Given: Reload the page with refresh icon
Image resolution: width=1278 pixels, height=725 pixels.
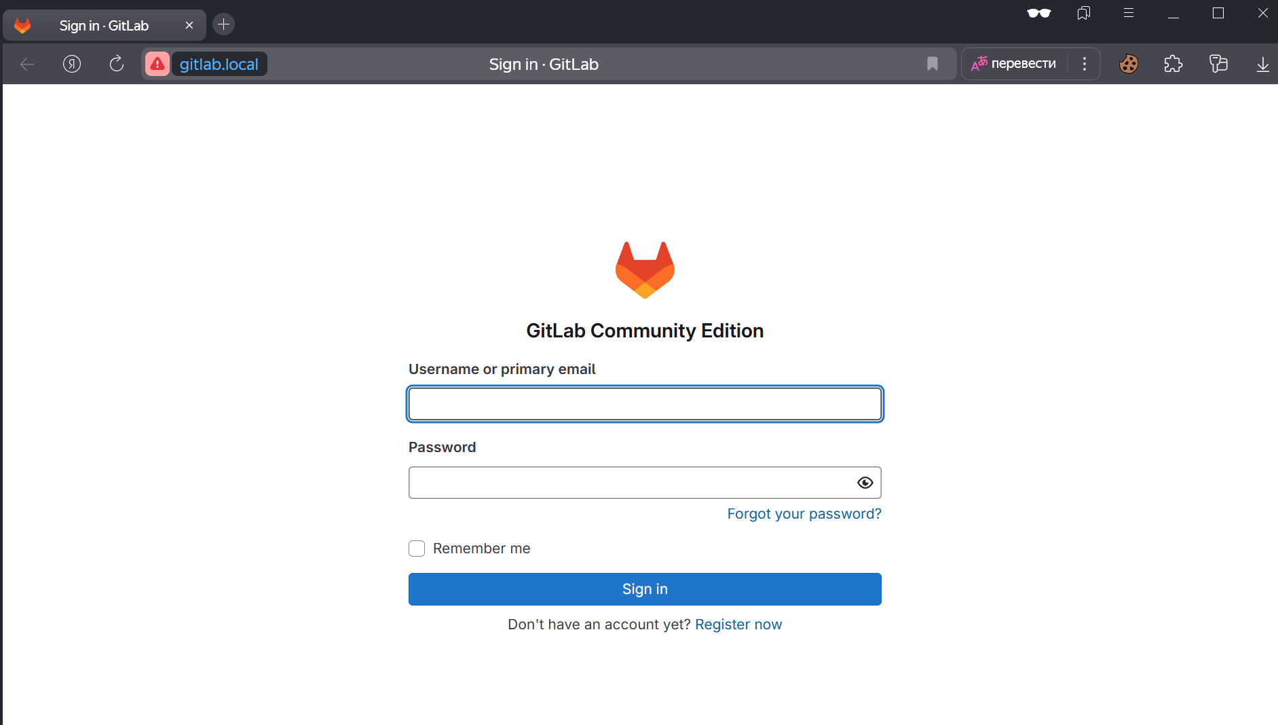Looking at the screenshot, I should tap(117, 64).
